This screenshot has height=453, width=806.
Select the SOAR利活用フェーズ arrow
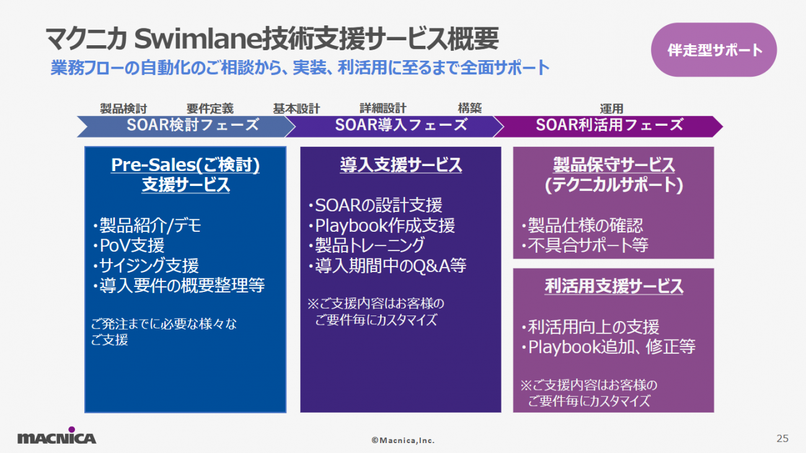[x=608, y=125]
